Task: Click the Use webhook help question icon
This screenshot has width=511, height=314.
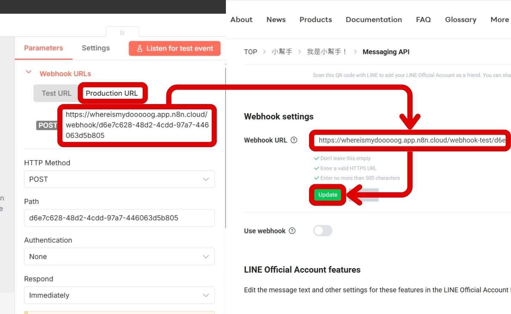Action: (292, 231)
